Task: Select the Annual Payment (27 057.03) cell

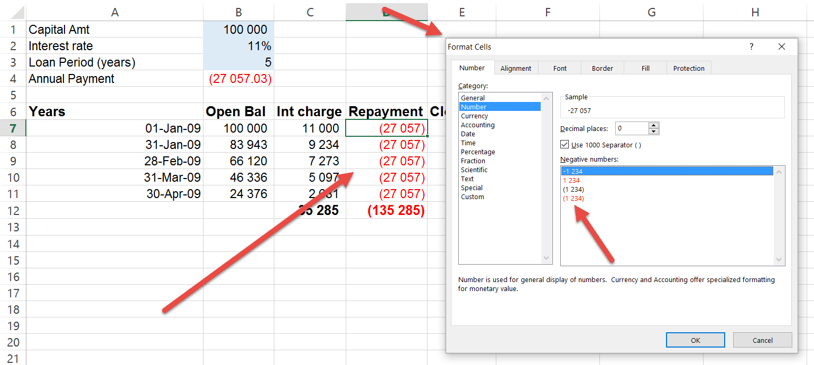Action: (x=238, y=79)
